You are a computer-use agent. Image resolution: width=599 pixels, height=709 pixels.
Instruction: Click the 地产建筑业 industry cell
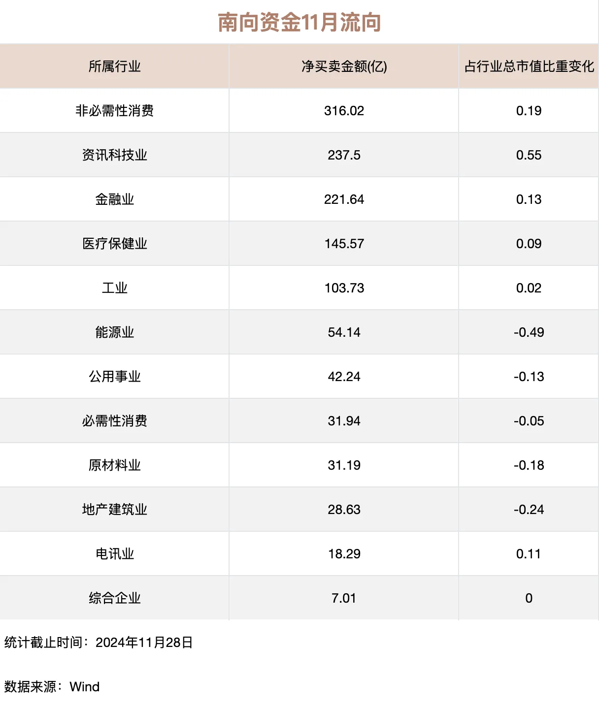pyautogui.click(x=114, y=510)
